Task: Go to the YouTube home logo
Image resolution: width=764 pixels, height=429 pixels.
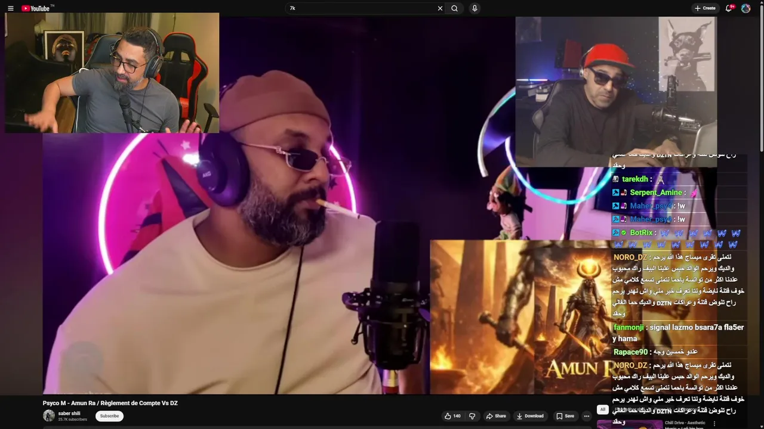Action: [37, 8]
